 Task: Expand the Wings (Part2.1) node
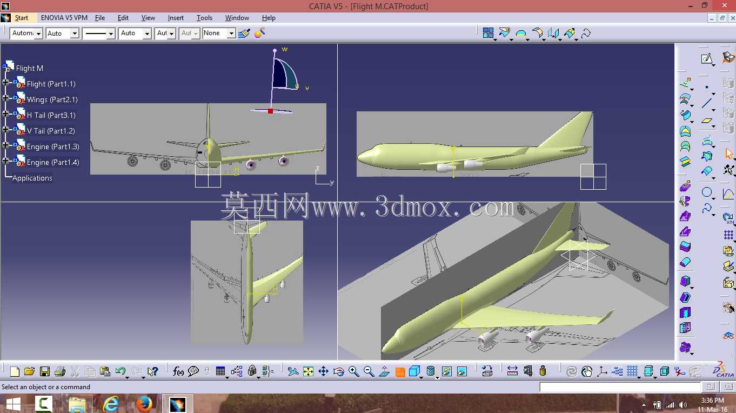tap(5, 98)
